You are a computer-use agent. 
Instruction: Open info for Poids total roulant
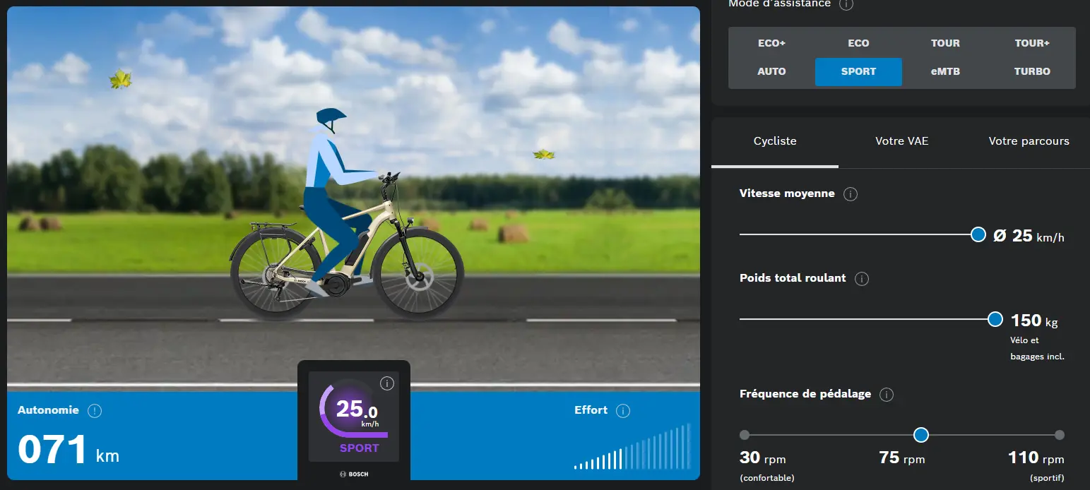pyautogui.click(x=862, y=279)
